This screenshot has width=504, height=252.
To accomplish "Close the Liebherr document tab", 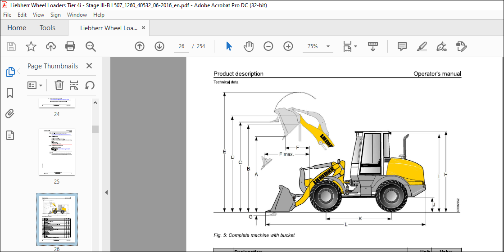I will (x=143, y=28).
